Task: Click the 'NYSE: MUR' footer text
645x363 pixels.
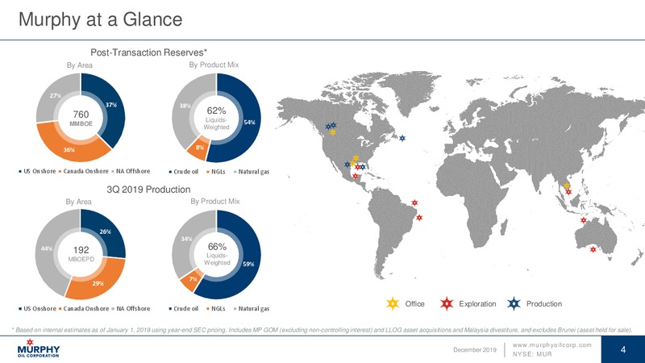Action: pos(532,354)
